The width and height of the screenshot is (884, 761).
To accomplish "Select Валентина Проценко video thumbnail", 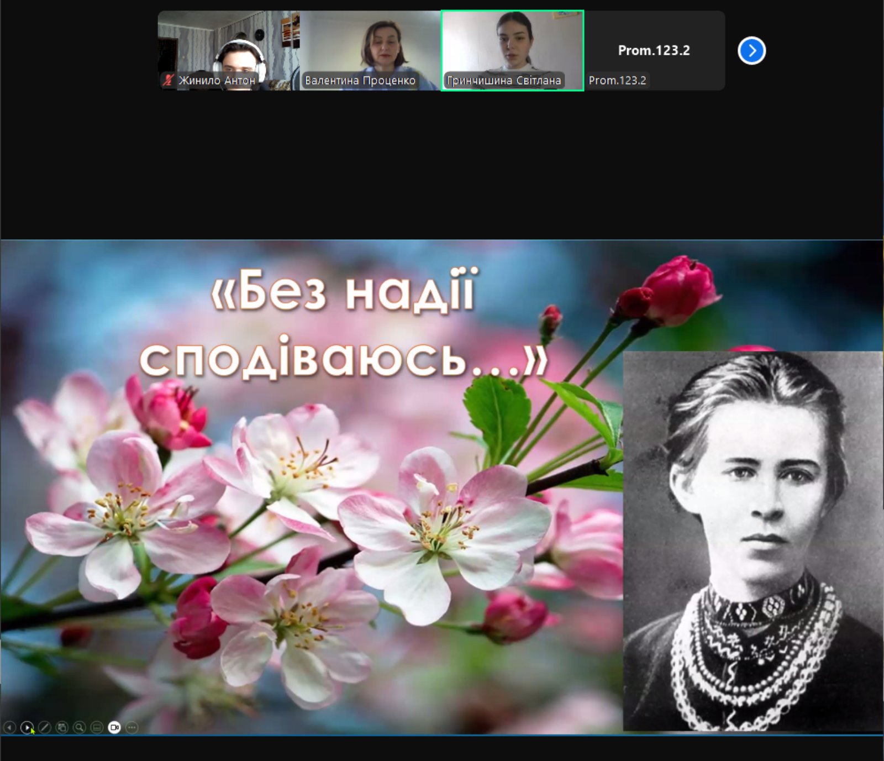I will click(x=370, y=50).
